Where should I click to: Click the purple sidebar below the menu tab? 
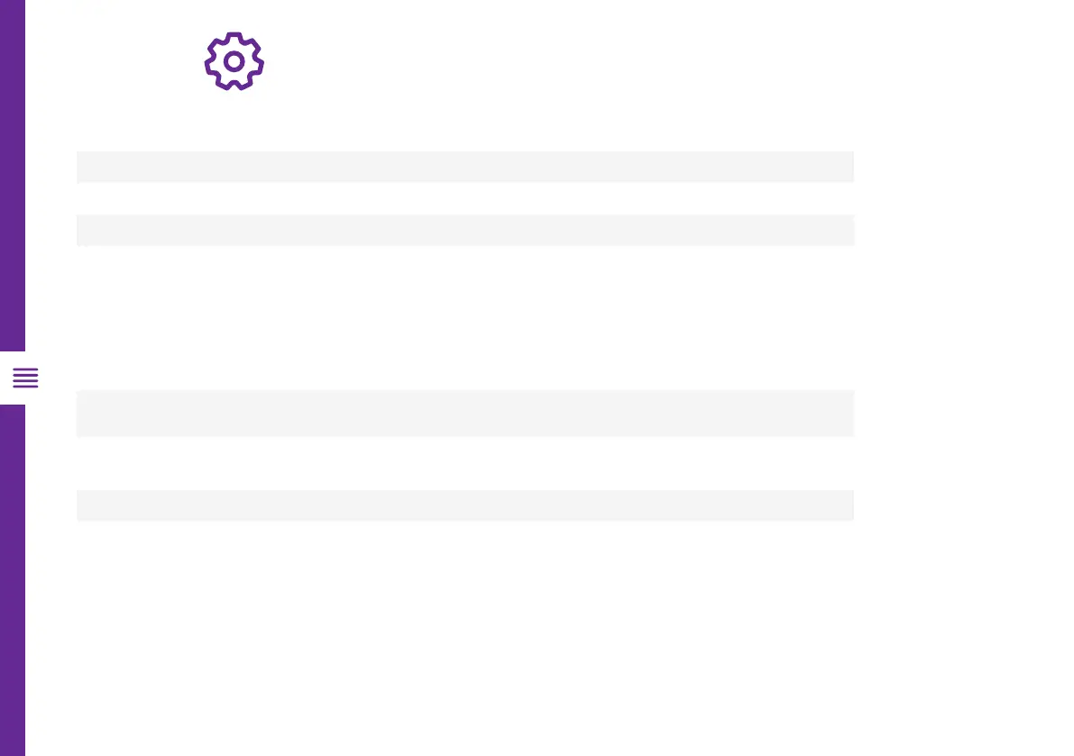click(x=13, y=577)
